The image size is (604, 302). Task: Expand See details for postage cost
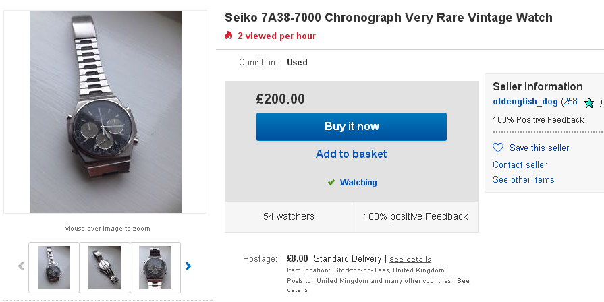[410, 259]
